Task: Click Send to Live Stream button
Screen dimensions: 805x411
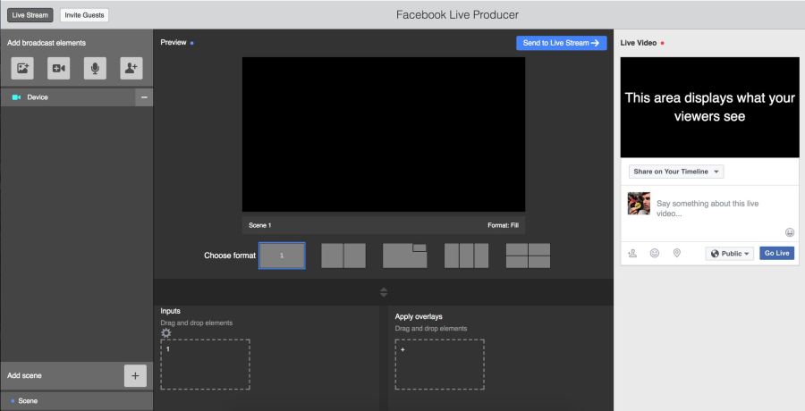Action: (x=561, y=43)
